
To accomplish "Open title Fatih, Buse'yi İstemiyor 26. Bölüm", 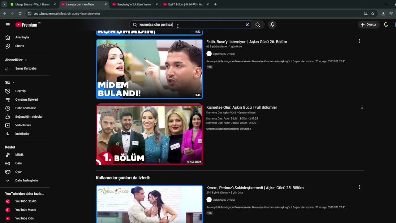I will coord(247,42).
